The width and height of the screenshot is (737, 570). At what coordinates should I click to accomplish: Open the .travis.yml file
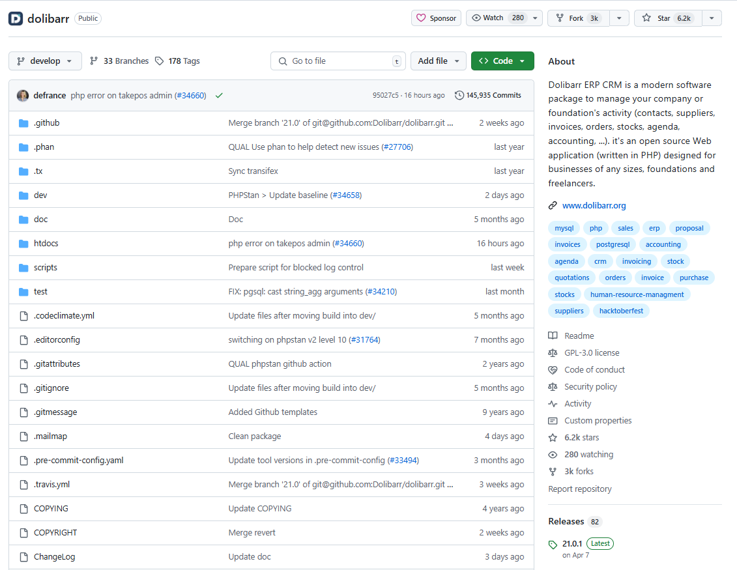(51, 485)
